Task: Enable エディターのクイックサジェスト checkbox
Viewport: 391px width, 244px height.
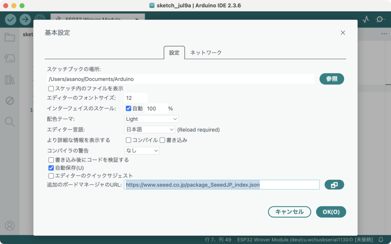Action: click(x=51, y=176)
